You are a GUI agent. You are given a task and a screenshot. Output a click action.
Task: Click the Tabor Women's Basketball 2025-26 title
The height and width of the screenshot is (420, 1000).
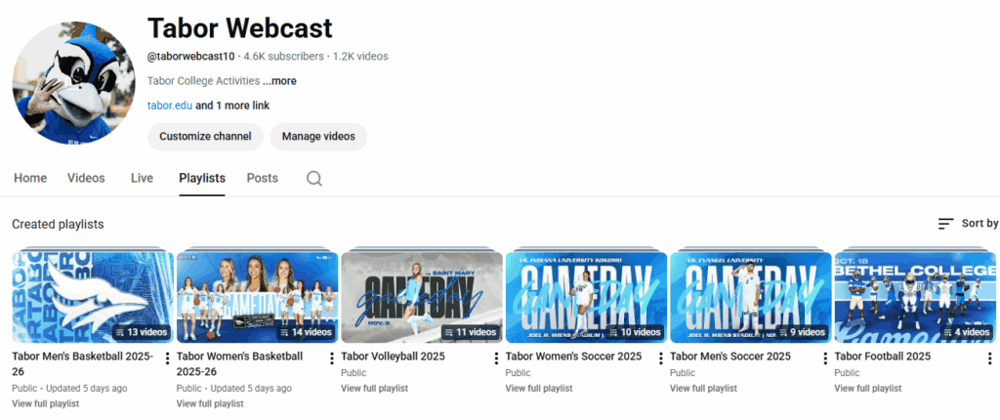(x=240, y=363)
